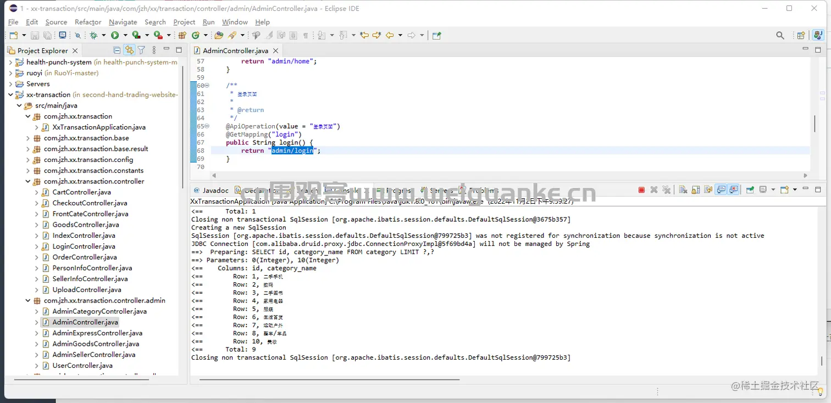Click the New wizard icon
The height and width of the screenshot is (403, 831).
(x=13, y=35)
